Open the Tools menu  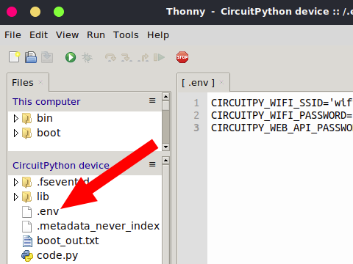pyautogui.click(x=126, y=35)
